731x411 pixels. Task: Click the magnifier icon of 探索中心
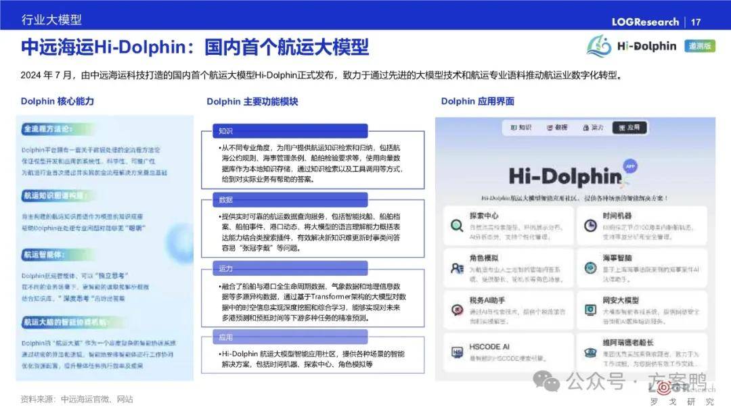(457, 226)
